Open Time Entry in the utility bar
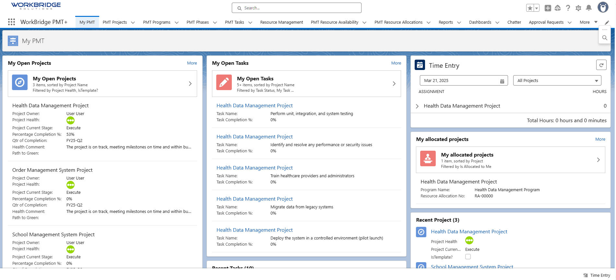This screenshot has height=280, width=616. [x=597, y=275]
